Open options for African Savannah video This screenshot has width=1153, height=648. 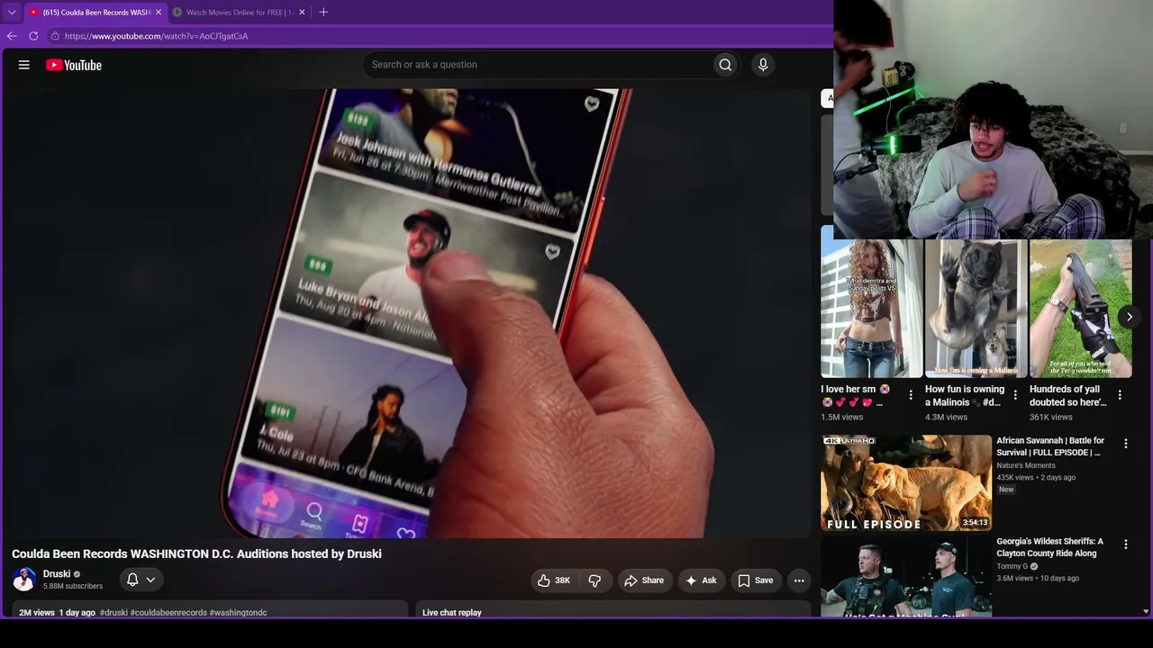coord(1125,444)
